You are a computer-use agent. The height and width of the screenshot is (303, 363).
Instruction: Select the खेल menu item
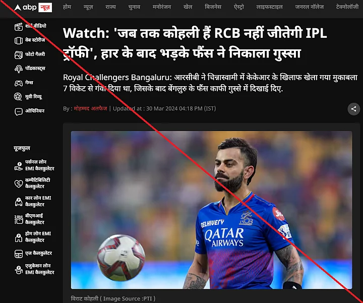coord(188,7)
